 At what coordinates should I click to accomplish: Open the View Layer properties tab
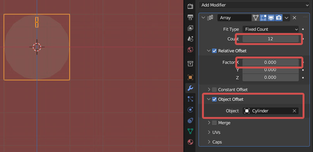tap(190, 28)
